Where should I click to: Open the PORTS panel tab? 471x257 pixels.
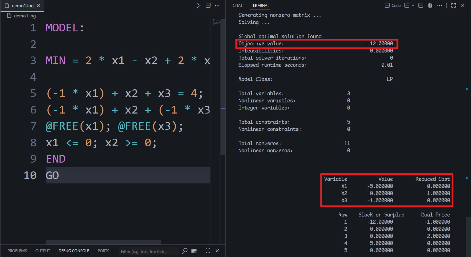pyautogui.click(x=103, y=251)
